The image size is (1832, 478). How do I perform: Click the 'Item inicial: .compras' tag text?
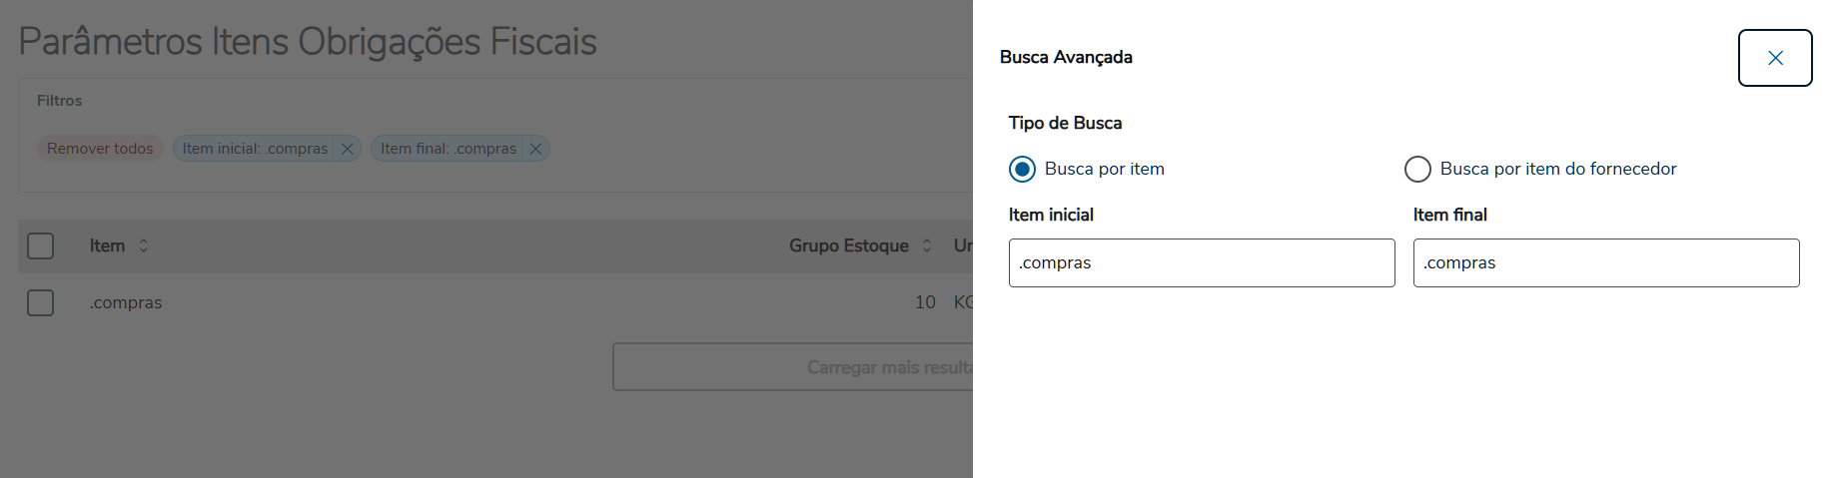point(255,149)
